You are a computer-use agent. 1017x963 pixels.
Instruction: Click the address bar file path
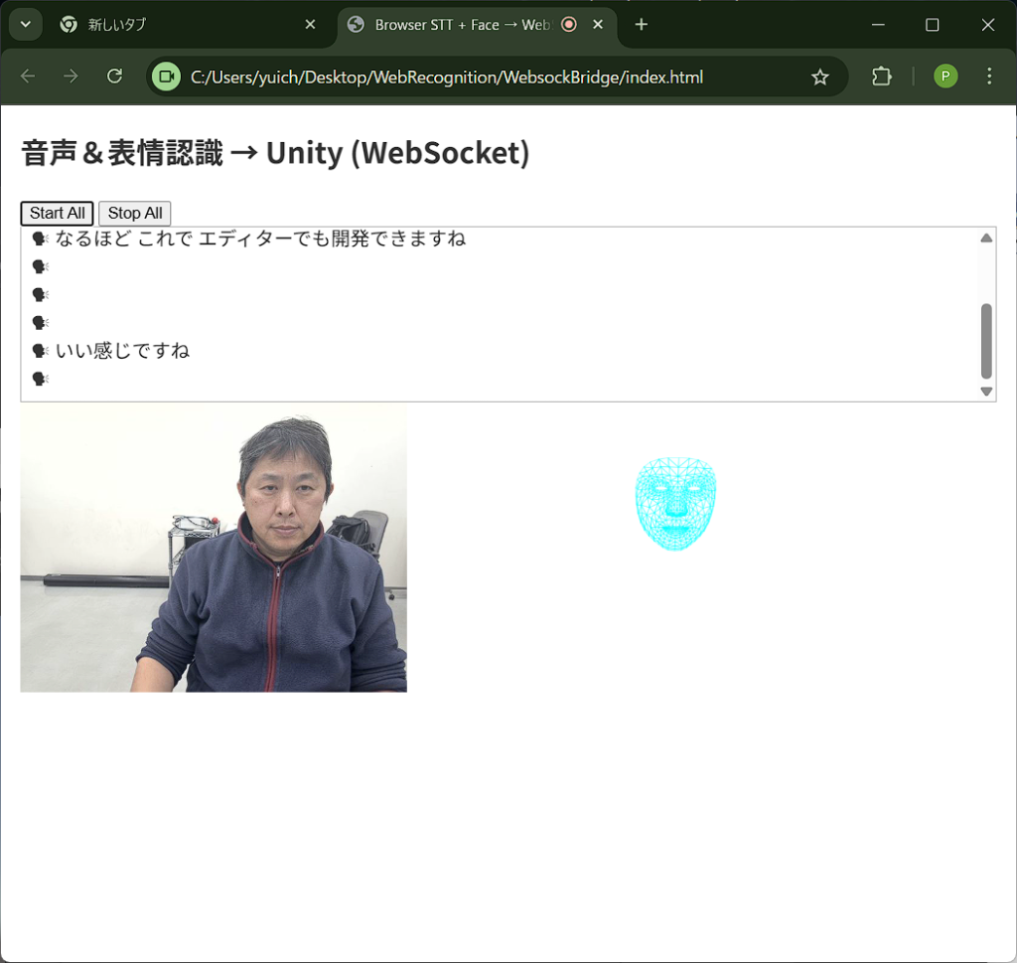point(447,77)
